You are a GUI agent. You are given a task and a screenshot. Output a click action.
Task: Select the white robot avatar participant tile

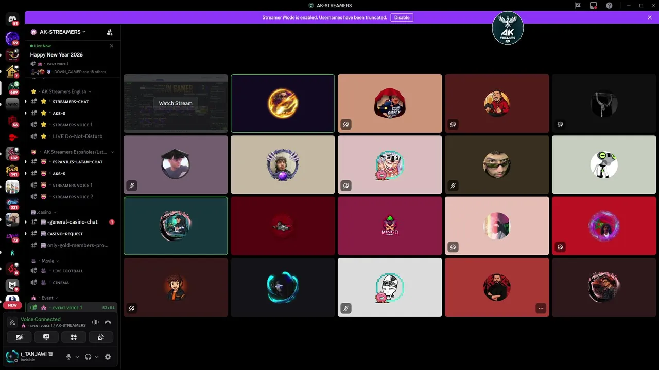click(x=604, y=164)
